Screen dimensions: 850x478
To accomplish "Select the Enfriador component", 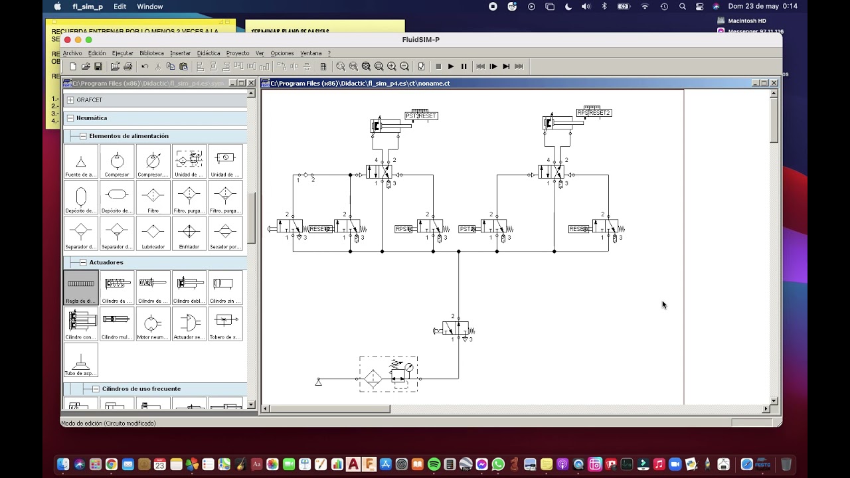I will (x=189, y=234).
